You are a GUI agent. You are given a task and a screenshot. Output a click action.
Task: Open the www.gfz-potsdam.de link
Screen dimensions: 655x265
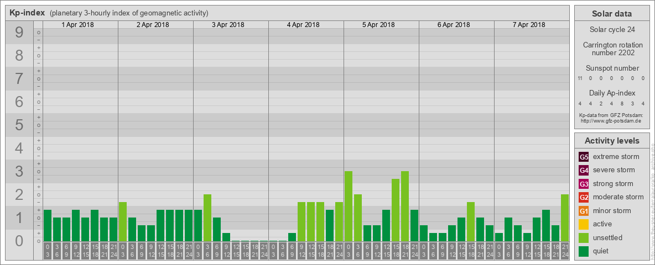click(612, 121)
